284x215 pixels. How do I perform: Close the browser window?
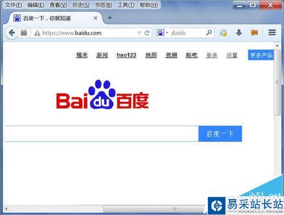(x=270, y=5)
